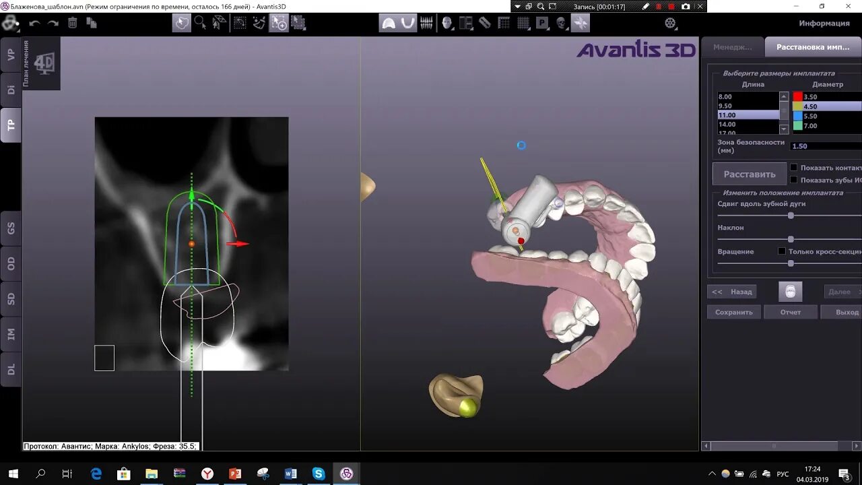
Task: Select the knife sectioning tool icon
Action: pos(484,23)
